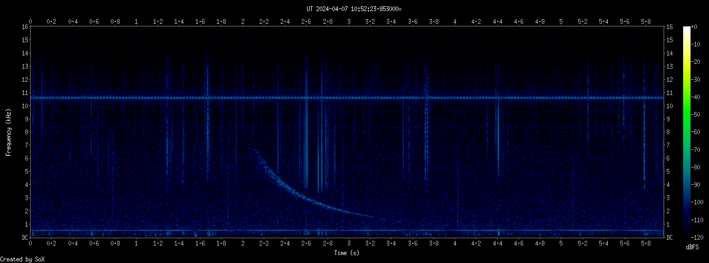Click the descending whistler curve in the spectrogram
The width and height of the screenshot is (709, 263).
(295, 192)
